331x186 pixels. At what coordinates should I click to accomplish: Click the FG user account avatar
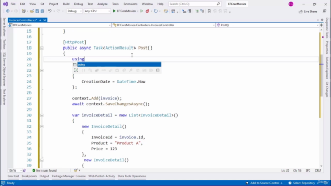coord(291,4)
